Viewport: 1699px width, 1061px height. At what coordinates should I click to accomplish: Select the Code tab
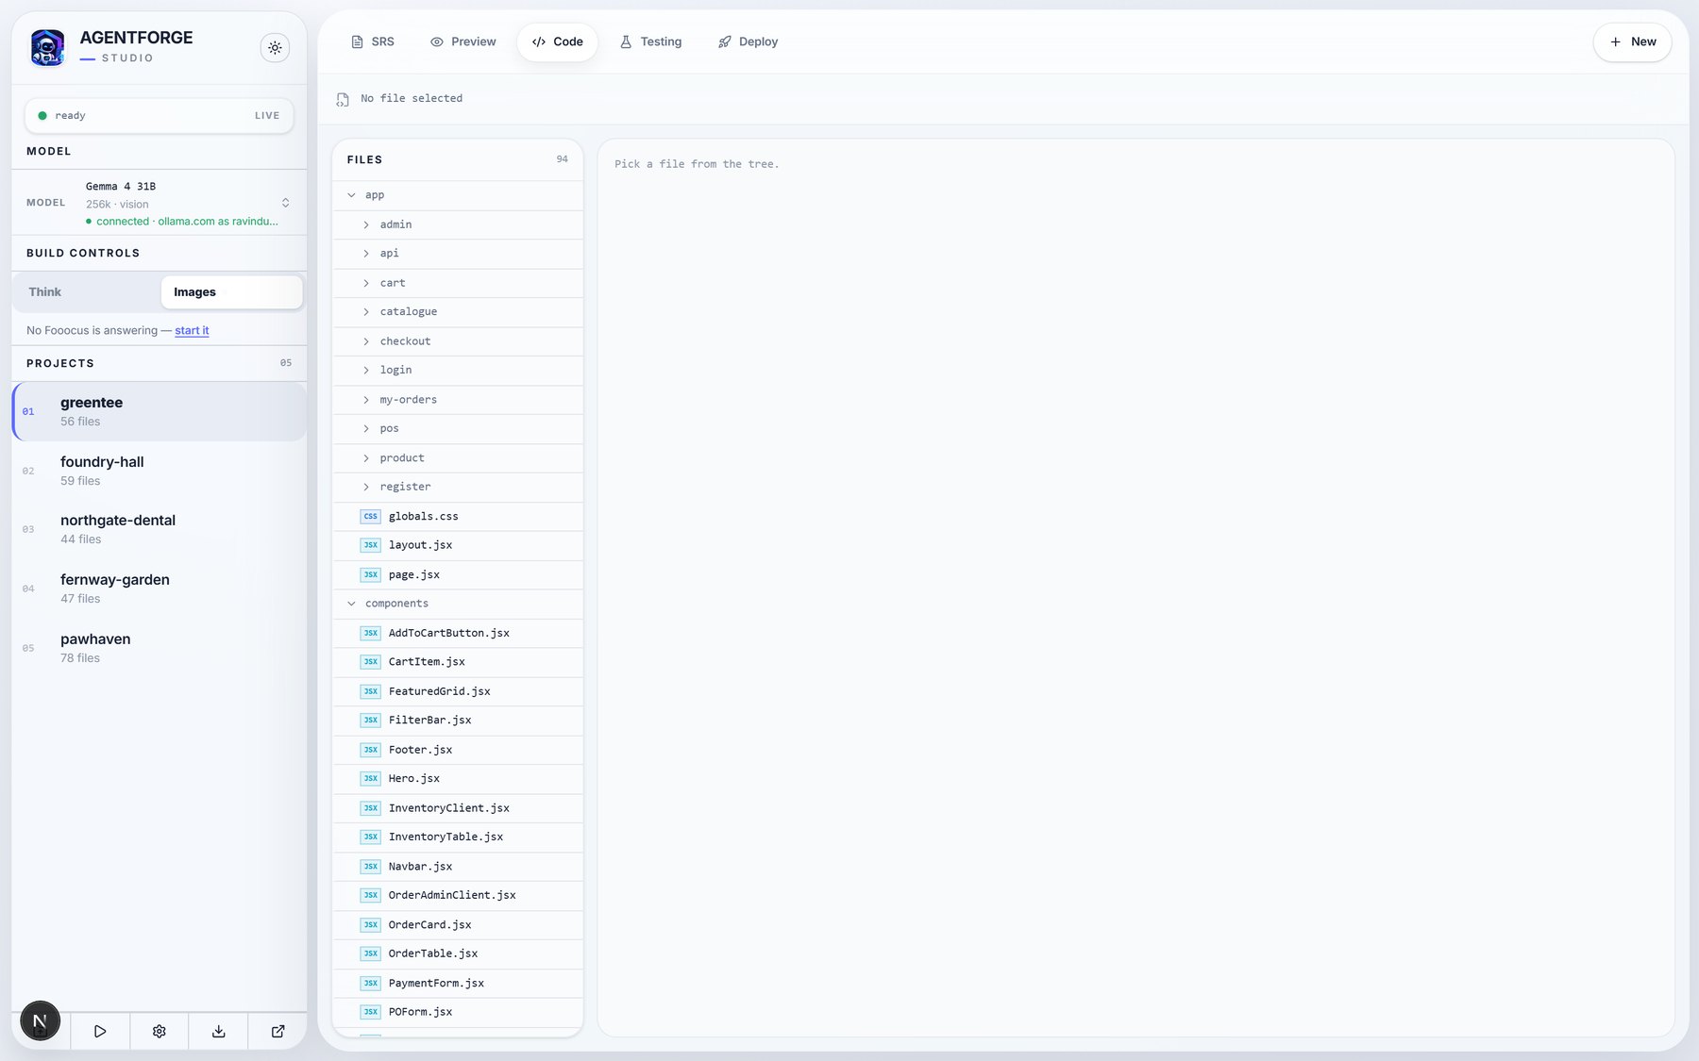[558, 41]
